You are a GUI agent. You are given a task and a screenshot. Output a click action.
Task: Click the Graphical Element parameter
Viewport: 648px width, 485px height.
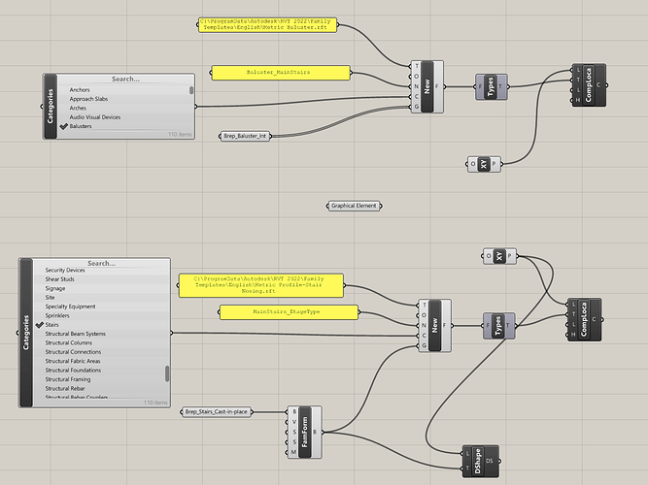pos(355,206)
